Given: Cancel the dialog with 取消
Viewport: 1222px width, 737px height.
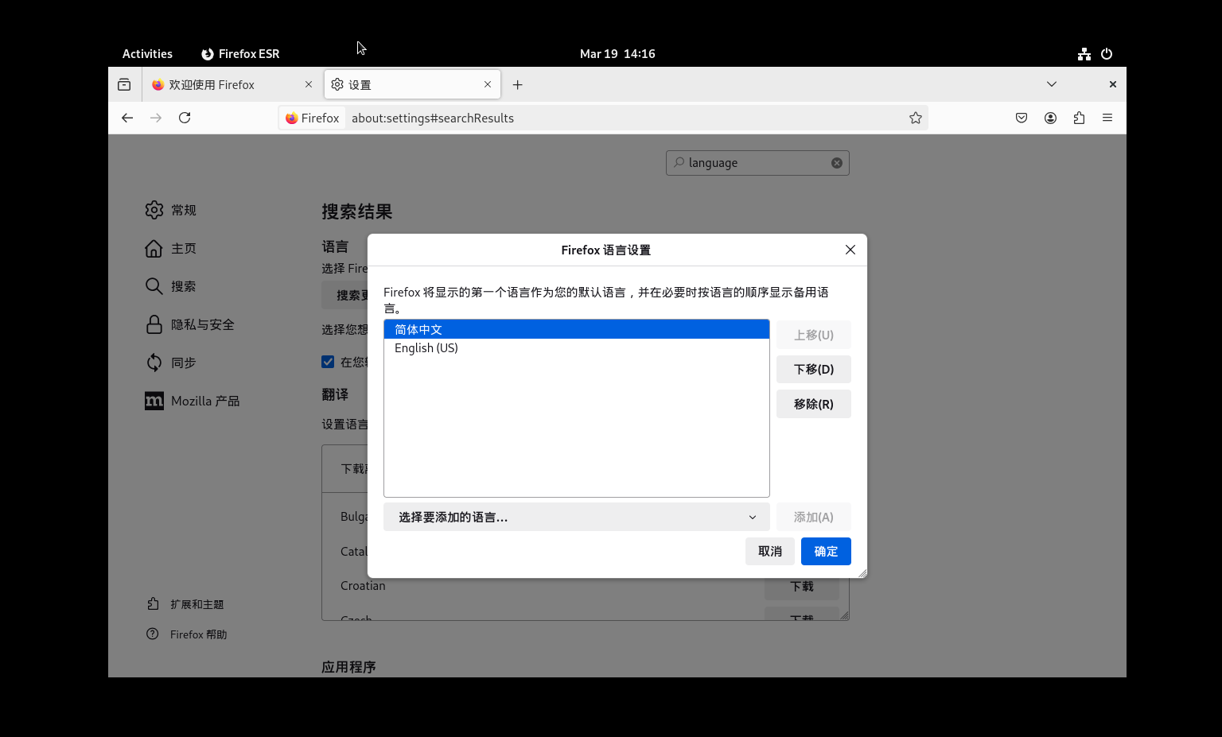Looking at the screenshot, I should coord(769,551).
